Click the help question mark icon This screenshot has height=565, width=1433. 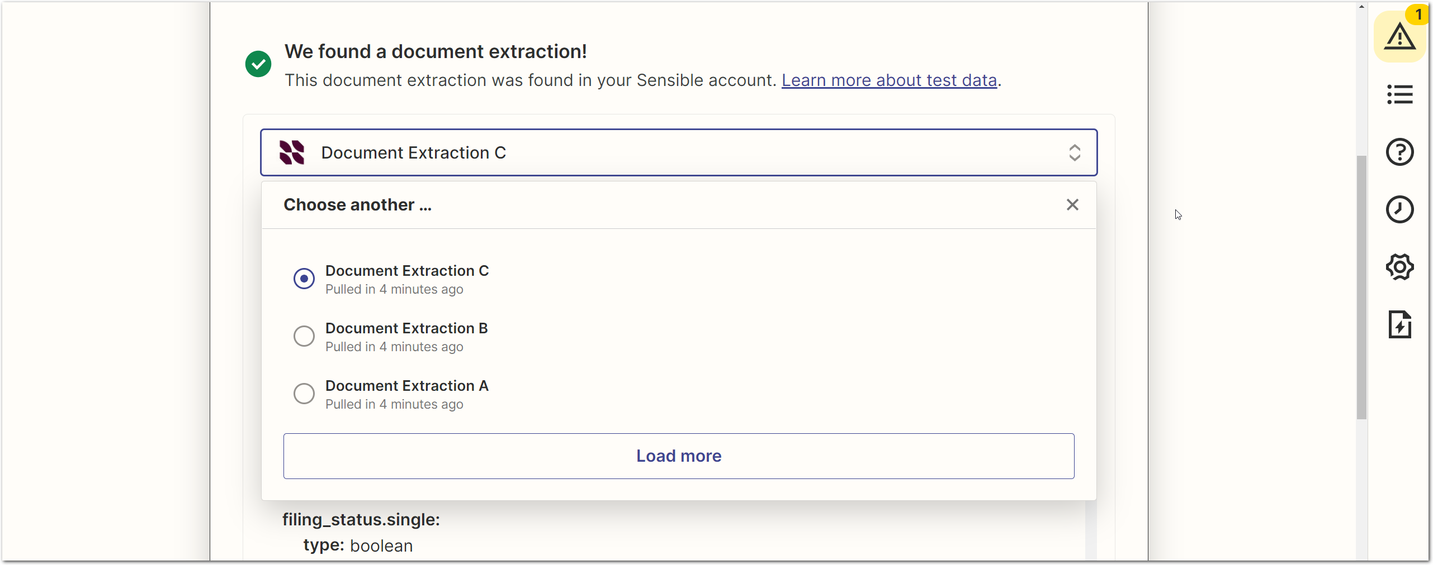[x=1399, y=152]
